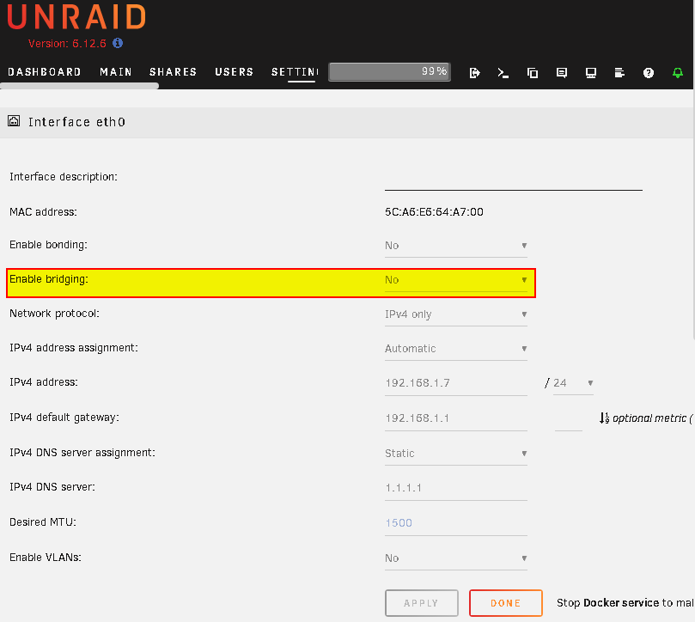Screen dimensions: 695x622
Task: Go to the Dashboard tab
Action: (x=45, y=72)
